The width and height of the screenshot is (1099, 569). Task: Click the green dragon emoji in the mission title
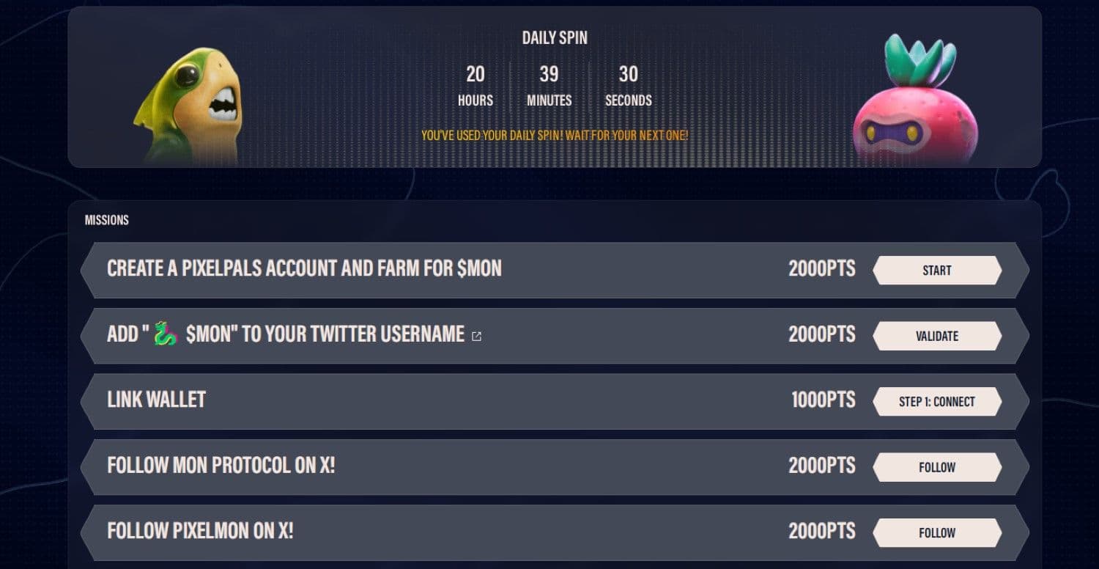(x=166, y=334)
